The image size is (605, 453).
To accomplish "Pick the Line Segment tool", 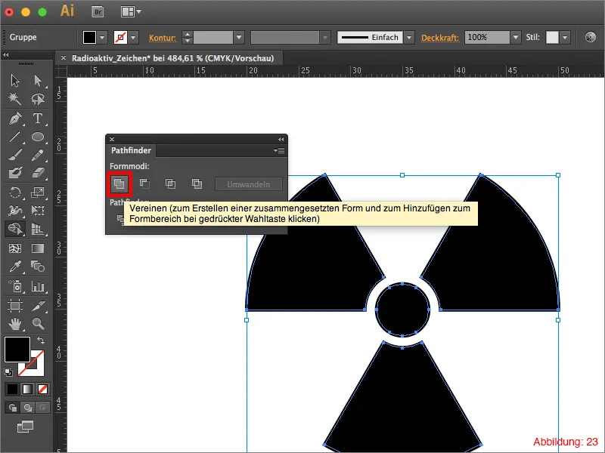I will tap(15, 137).
